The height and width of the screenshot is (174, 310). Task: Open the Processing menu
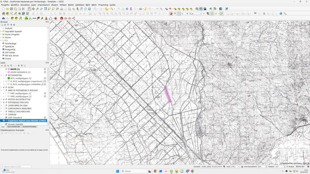[103, 5]
